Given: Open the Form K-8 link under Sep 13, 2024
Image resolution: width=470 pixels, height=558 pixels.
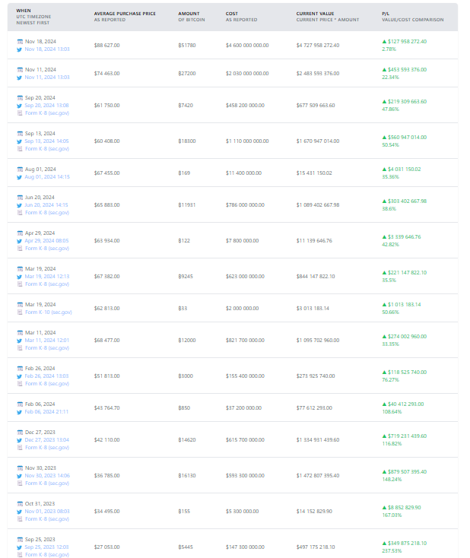Looking at the screenshot, I should click(x=47, y=149).
